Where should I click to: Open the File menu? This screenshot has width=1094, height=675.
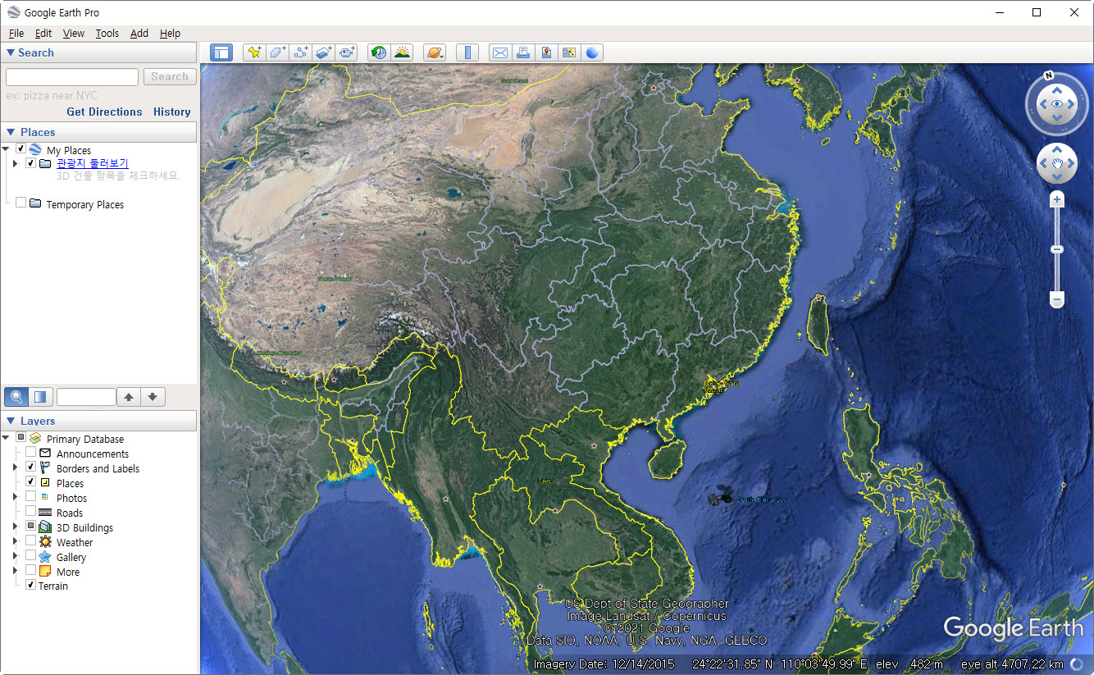16,34
